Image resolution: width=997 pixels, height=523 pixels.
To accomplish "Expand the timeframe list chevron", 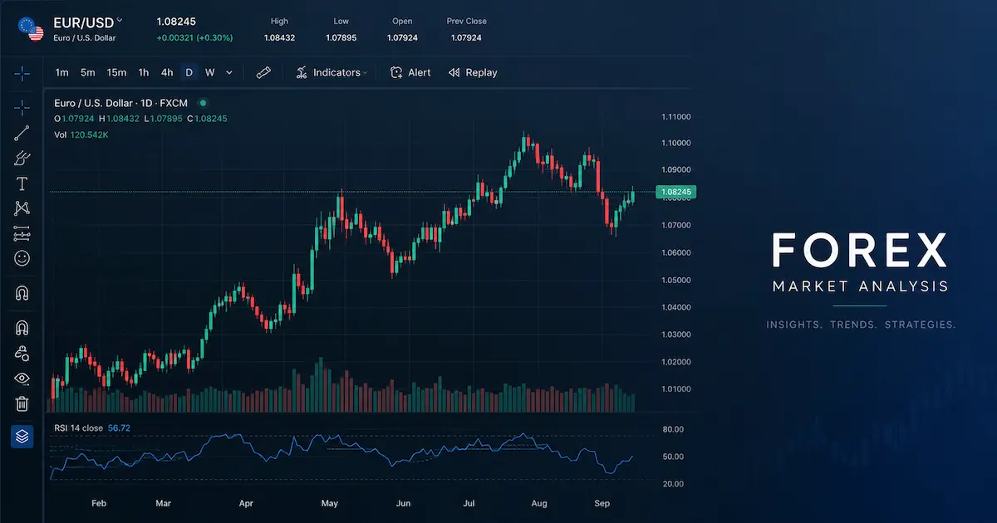I will [229, 73].
